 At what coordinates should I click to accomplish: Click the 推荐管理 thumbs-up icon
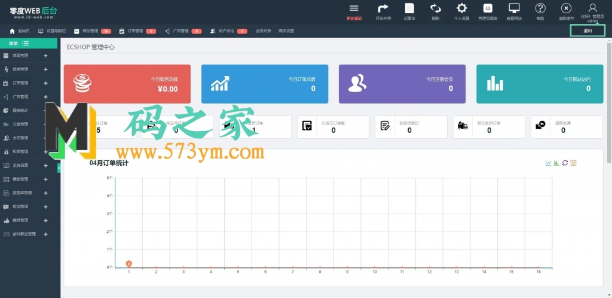click(6, 220)
